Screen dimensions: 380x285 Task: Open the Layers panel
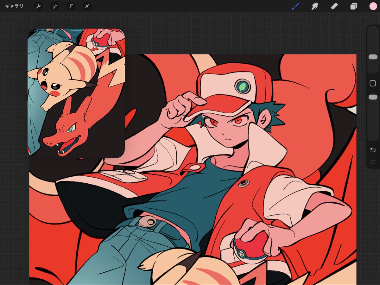(x=354, y=6)
